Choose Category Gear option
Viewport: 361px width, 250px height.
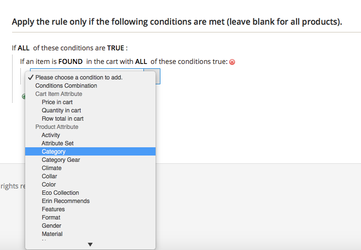(x=61, y=160)
